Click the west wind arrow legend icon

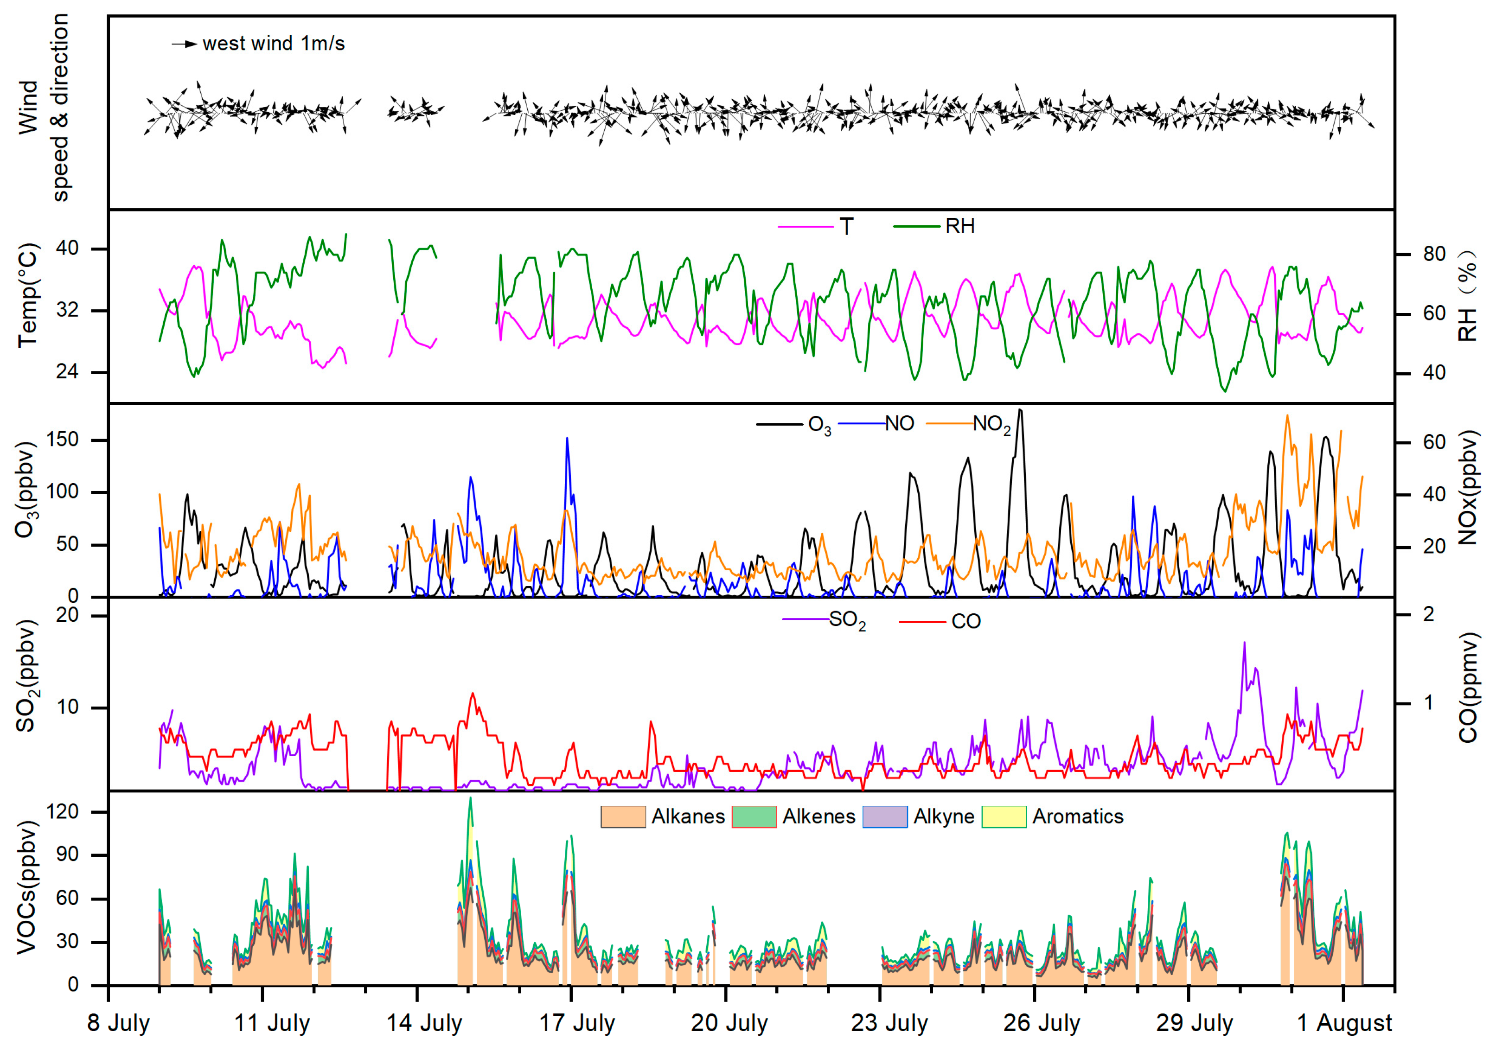185,44
